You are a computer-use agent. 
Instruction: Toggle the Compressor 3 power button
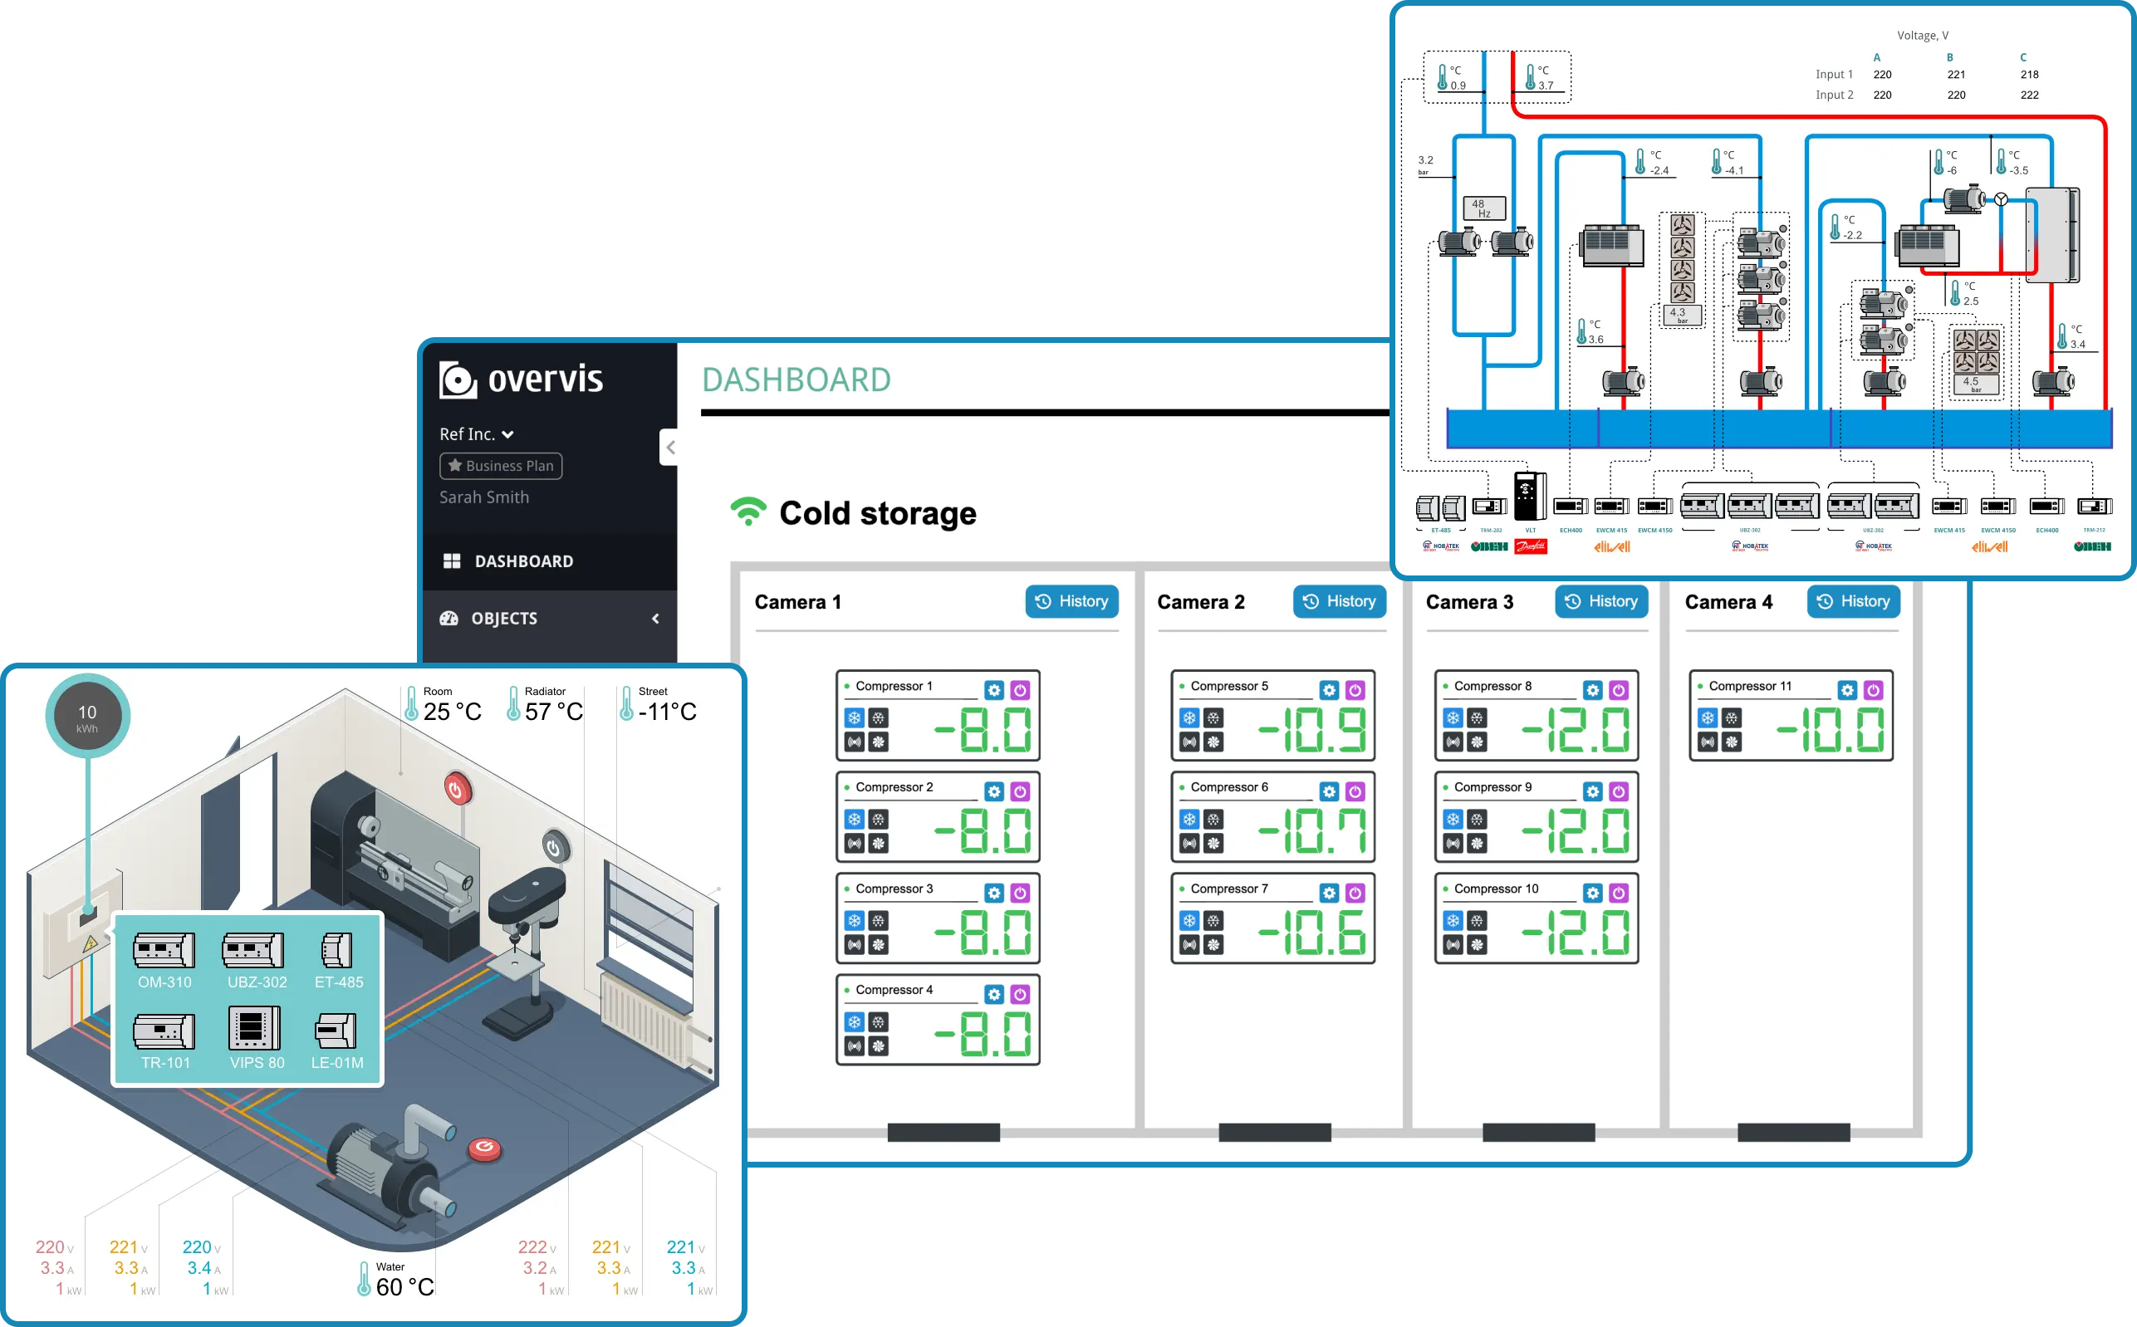[1020, 894]
